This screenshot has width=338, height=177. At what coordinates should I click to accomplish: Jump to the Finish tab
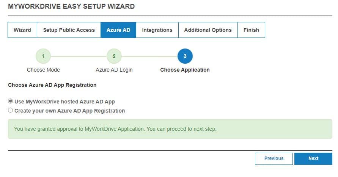tap(251, 30)
